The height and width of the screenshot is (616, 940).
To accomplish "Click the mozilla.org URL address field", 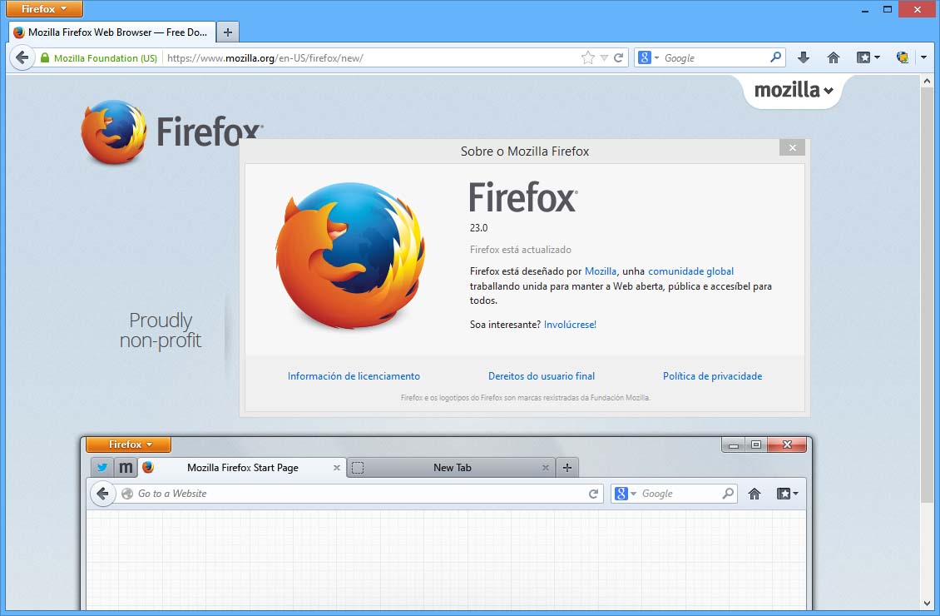I will coord(370,58).
